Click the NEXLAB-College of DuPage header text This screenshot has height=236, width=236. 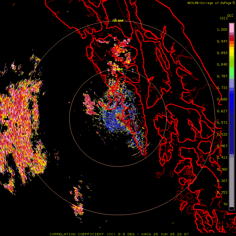tap(209, 3)
